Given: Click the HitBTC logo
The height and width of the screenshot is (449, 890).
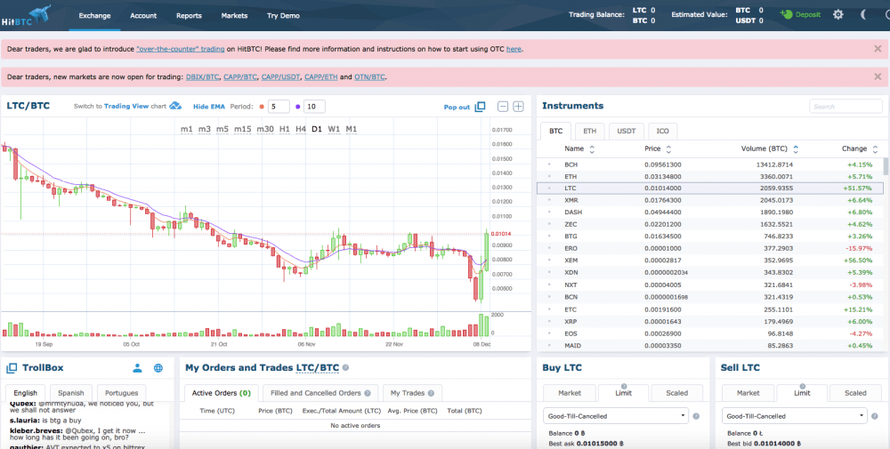Looking at the screenshot, I should point(26,15).
